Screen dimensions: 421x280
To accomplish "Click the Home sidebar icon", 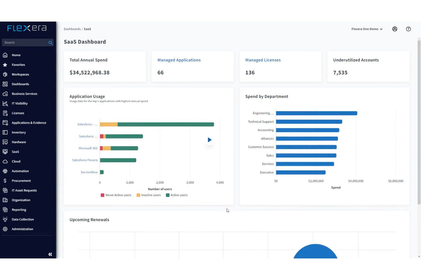I will tap(5, 55).
